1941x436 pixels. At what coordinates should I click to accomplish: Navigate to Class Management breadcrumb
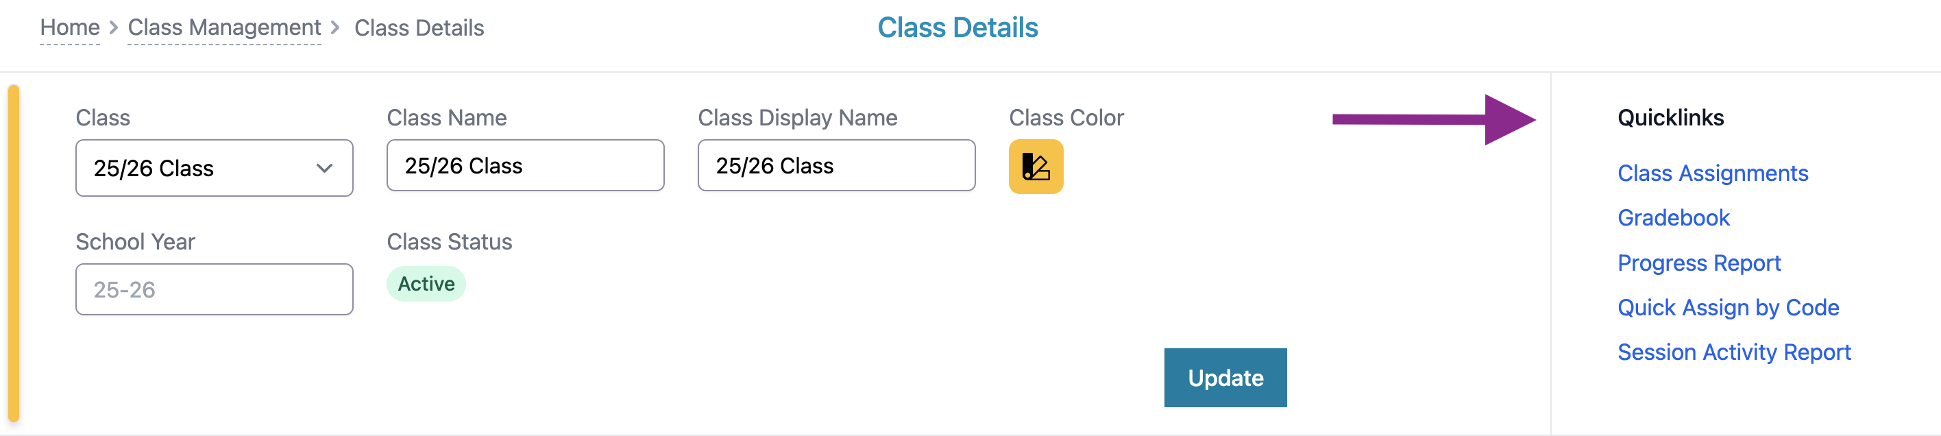pos(224,28)
